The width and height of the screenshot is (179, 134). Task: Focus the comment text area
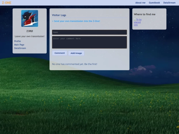89,42
